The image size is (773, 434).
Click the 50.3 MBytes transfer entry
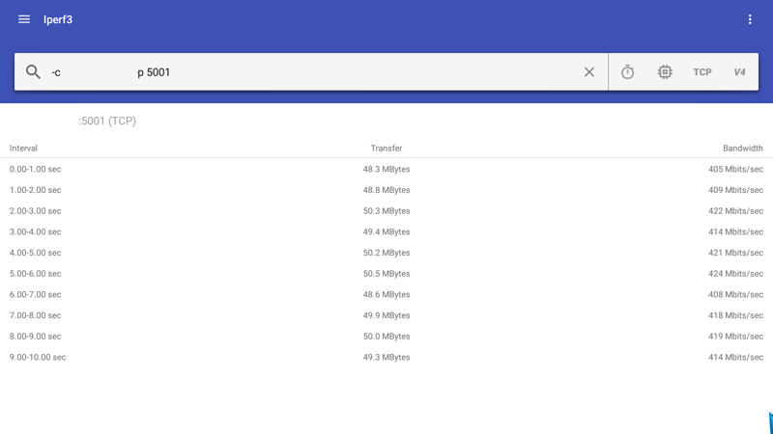pyautogui.click(x=386, y=211)
